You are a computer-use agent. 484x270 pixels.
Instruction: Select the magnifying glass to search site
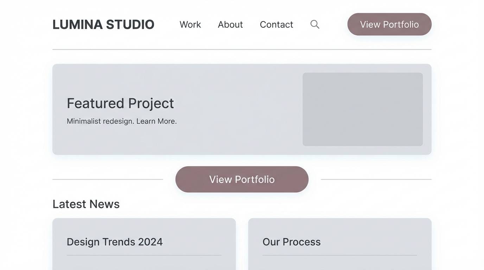[x=314, y=24]
